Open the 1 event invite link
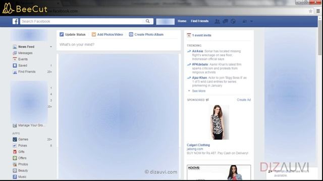This screenshot has height=181, width=323. point(202,35)
